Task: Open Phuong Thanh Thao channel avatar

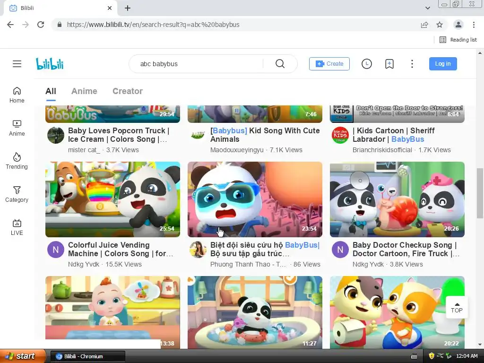Action: click(x=198, y=250)
